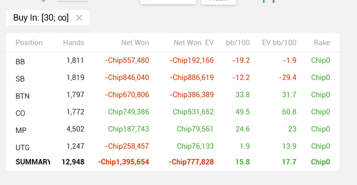Sort by Net Won EV header

(x=193, y=42)
